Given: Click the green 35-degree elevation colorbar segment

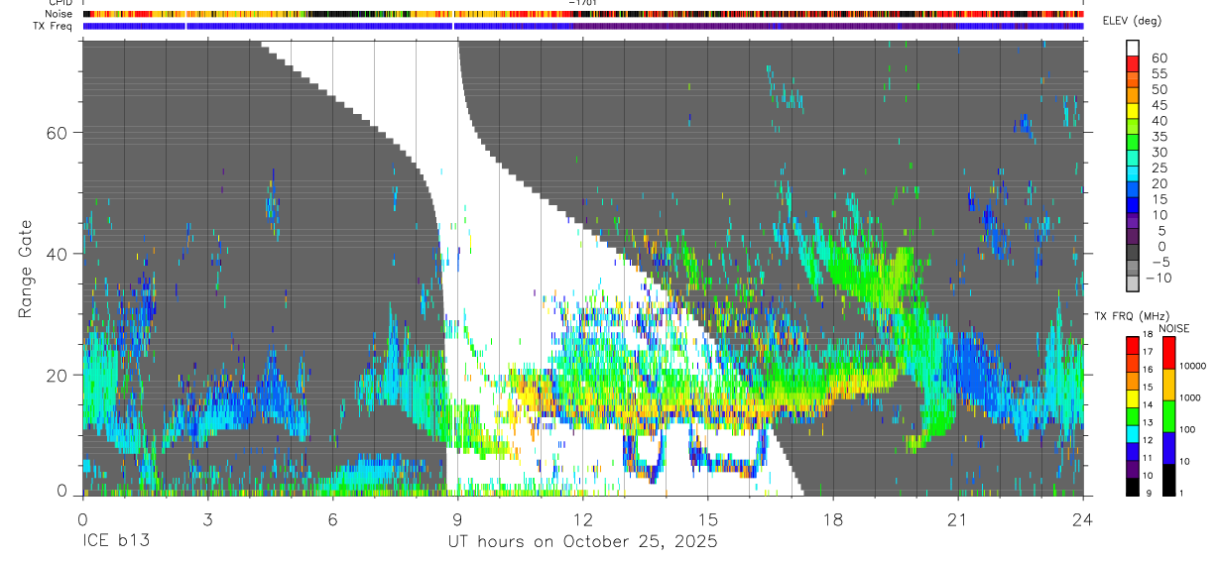Looking at the screenshot, I should (1133, 142).
